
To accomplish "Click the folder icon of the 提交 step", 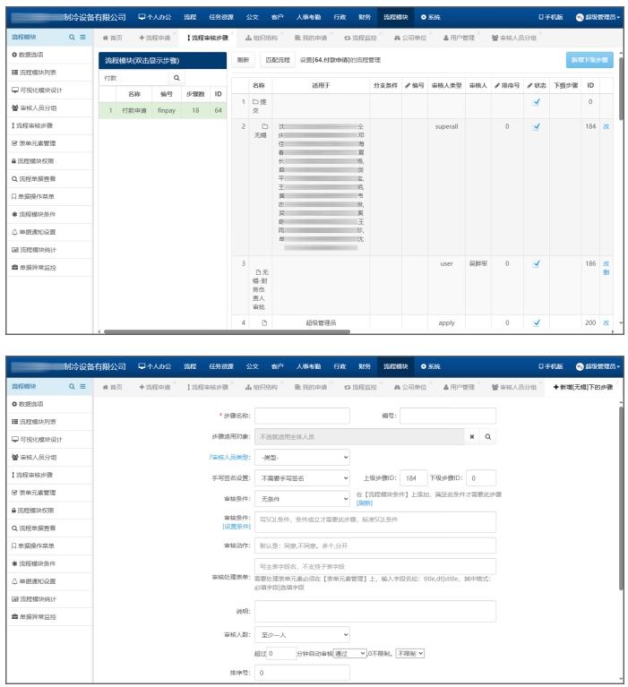I will (x=254, y=102).
